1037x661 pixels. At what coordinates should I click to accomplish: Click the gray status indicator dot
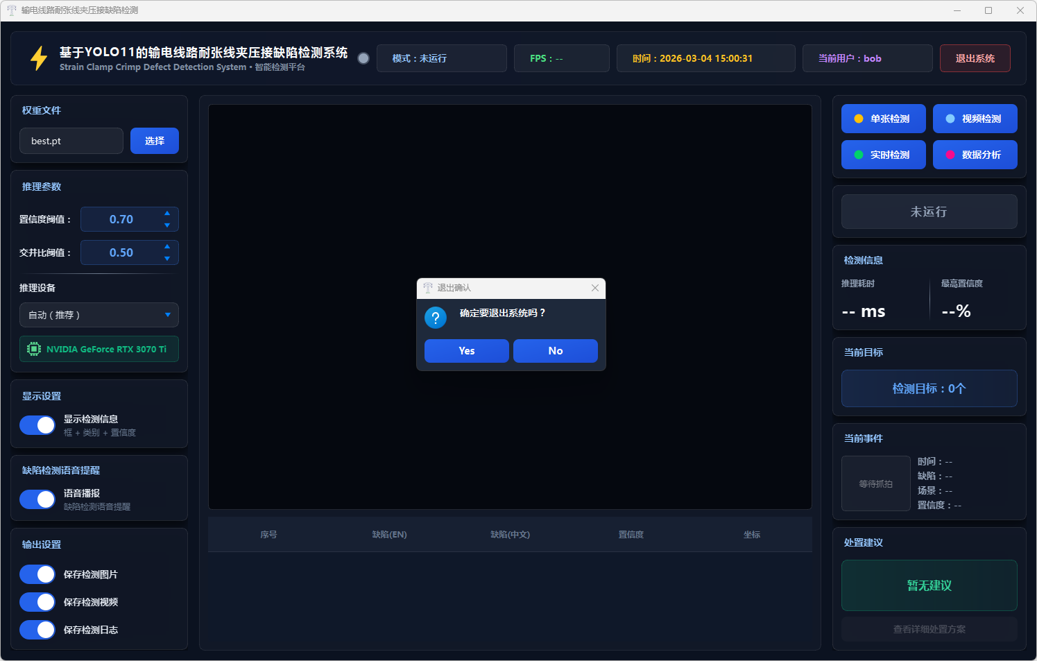363,58
